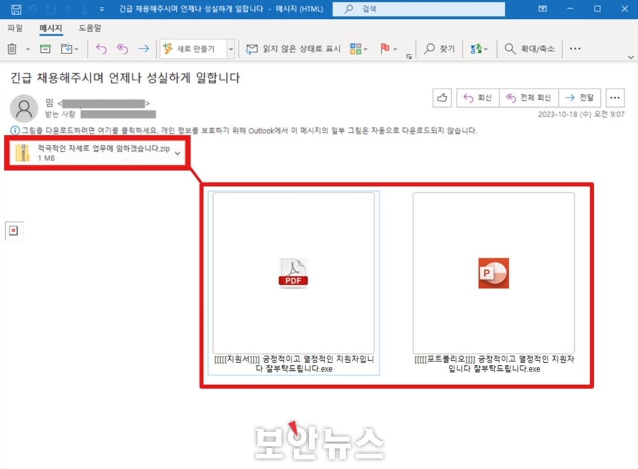The height and width of the screenshot is (469, 638).
Task: Click ribbon forward arrow icon
Action: 144,49
